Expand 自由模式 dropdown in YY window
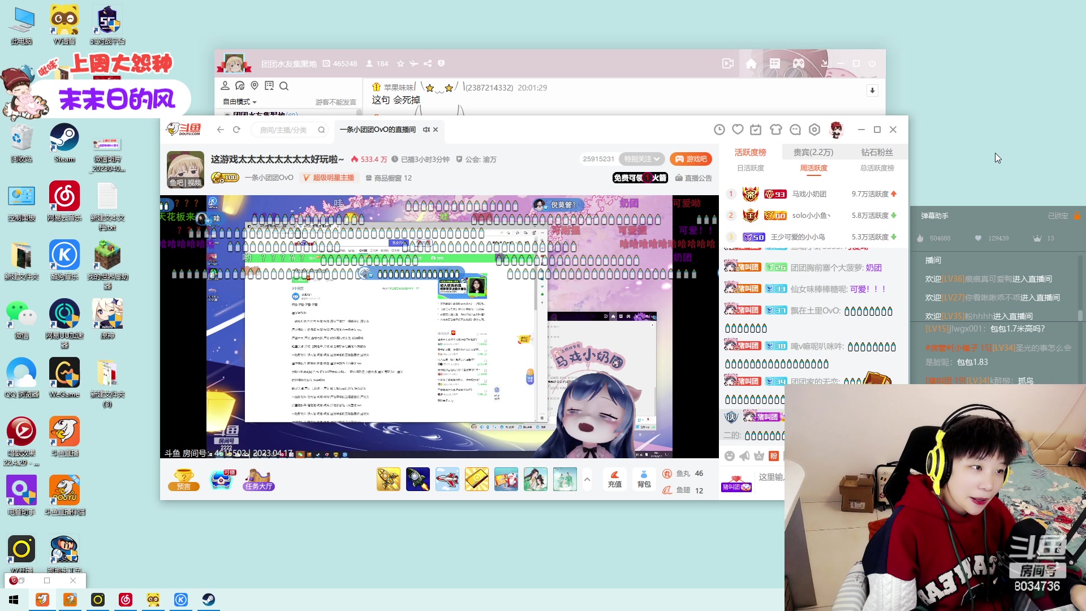1086x611 pixels. [x=240, y=102]
